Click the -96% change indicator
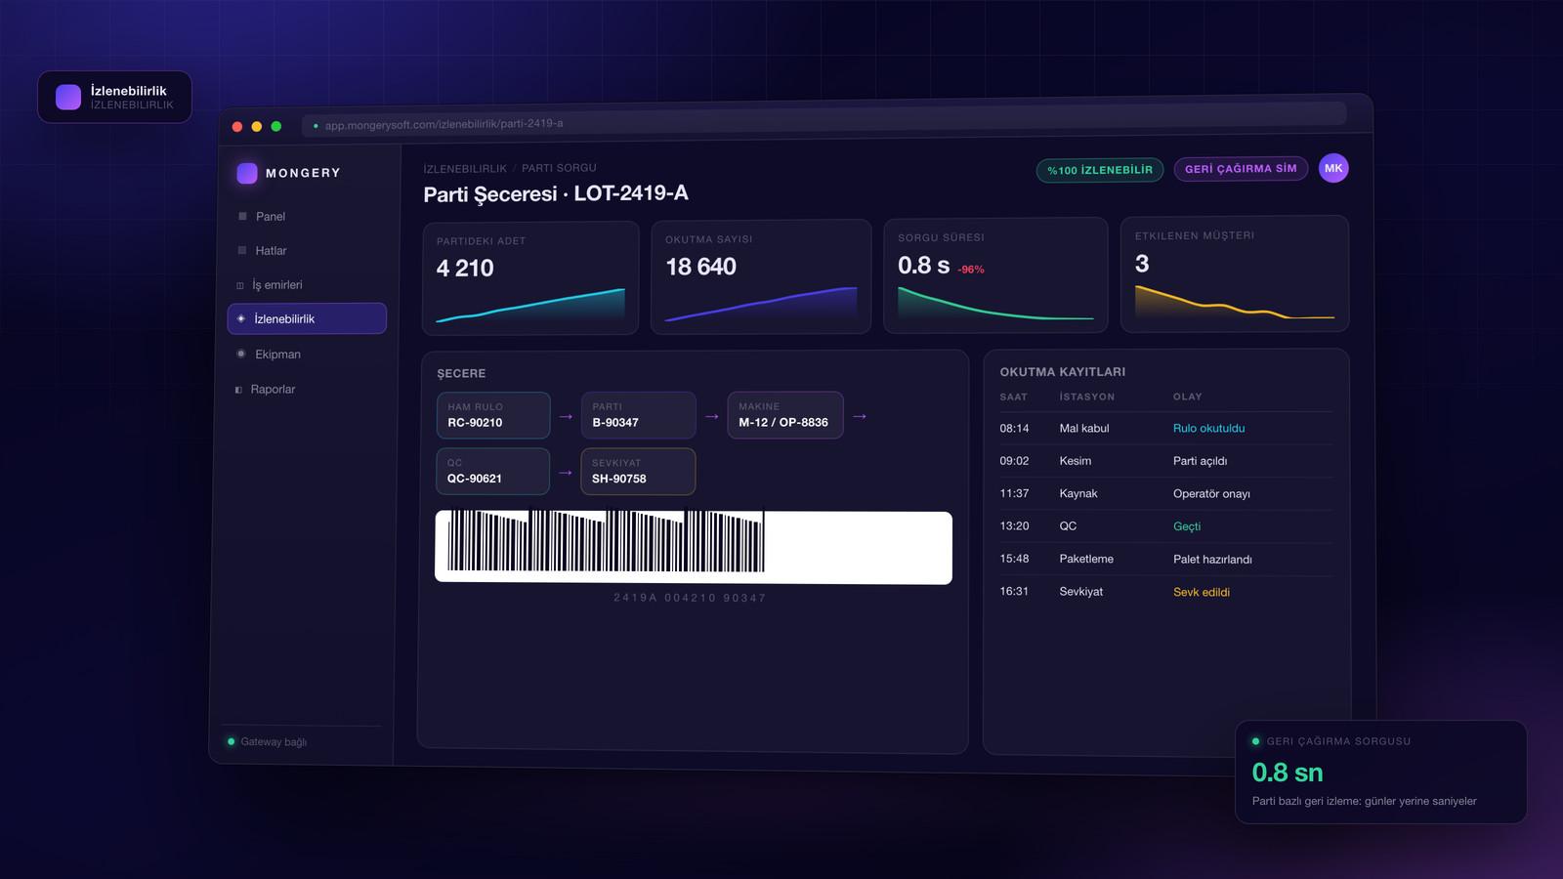Viewport: 1563px width, 879px height. [971, 270]
